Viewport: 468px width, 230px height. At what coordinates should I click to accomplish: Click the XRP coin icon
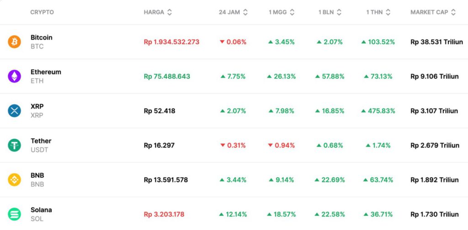(15, 111)
